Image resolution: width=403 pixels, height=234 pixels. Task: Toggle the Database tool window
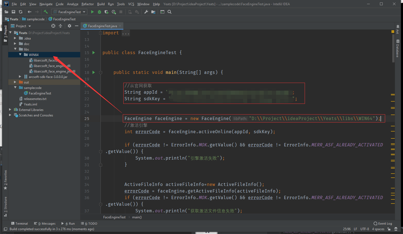[398, 48]
